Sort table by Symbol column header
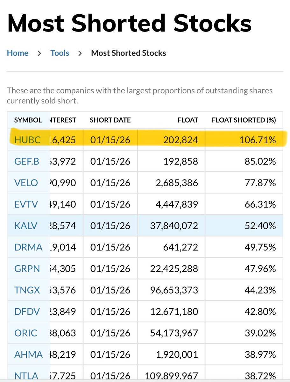 (x=28, y=120)
